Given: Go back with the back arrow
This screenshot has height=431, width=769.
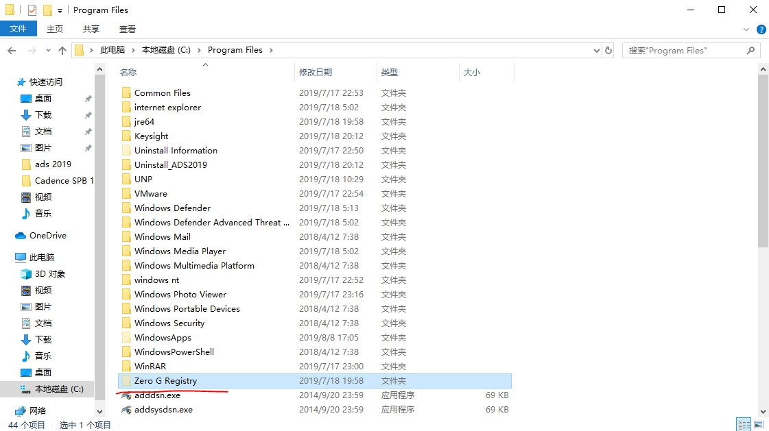Looking at the screenshot, I should click(x=12, y=51).
